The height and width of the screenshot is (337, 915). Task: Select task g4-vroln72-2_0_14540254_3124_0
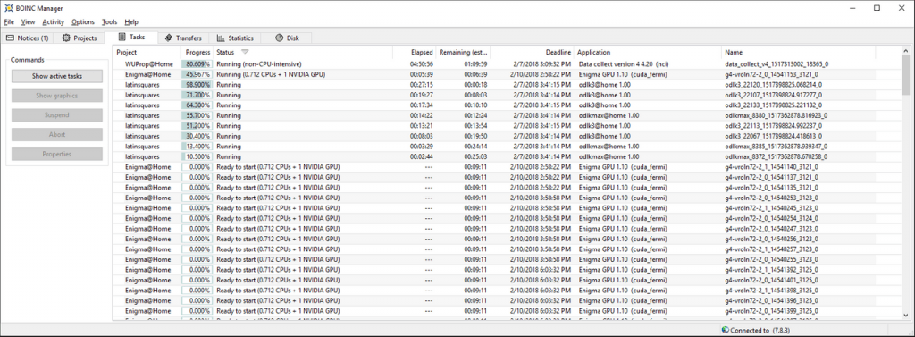pos(771,218)
